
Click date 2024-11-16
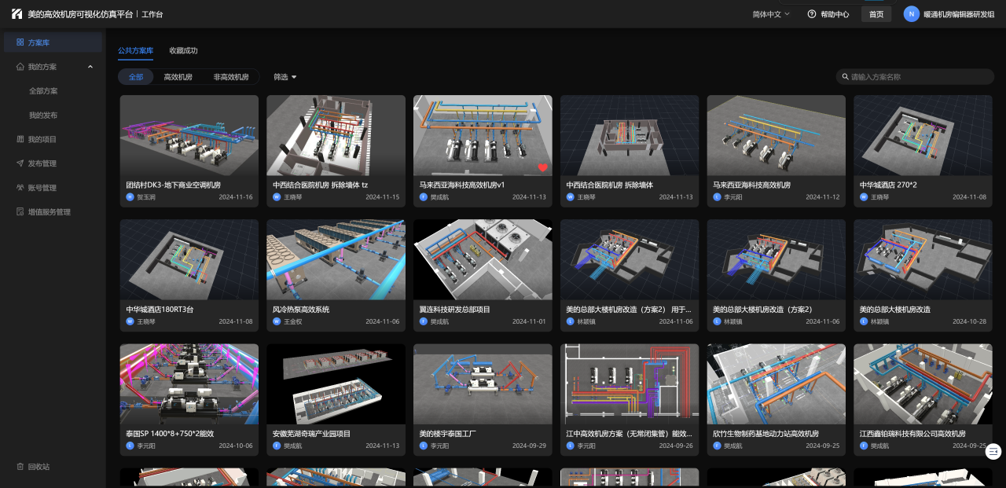[x=236, y=197]
